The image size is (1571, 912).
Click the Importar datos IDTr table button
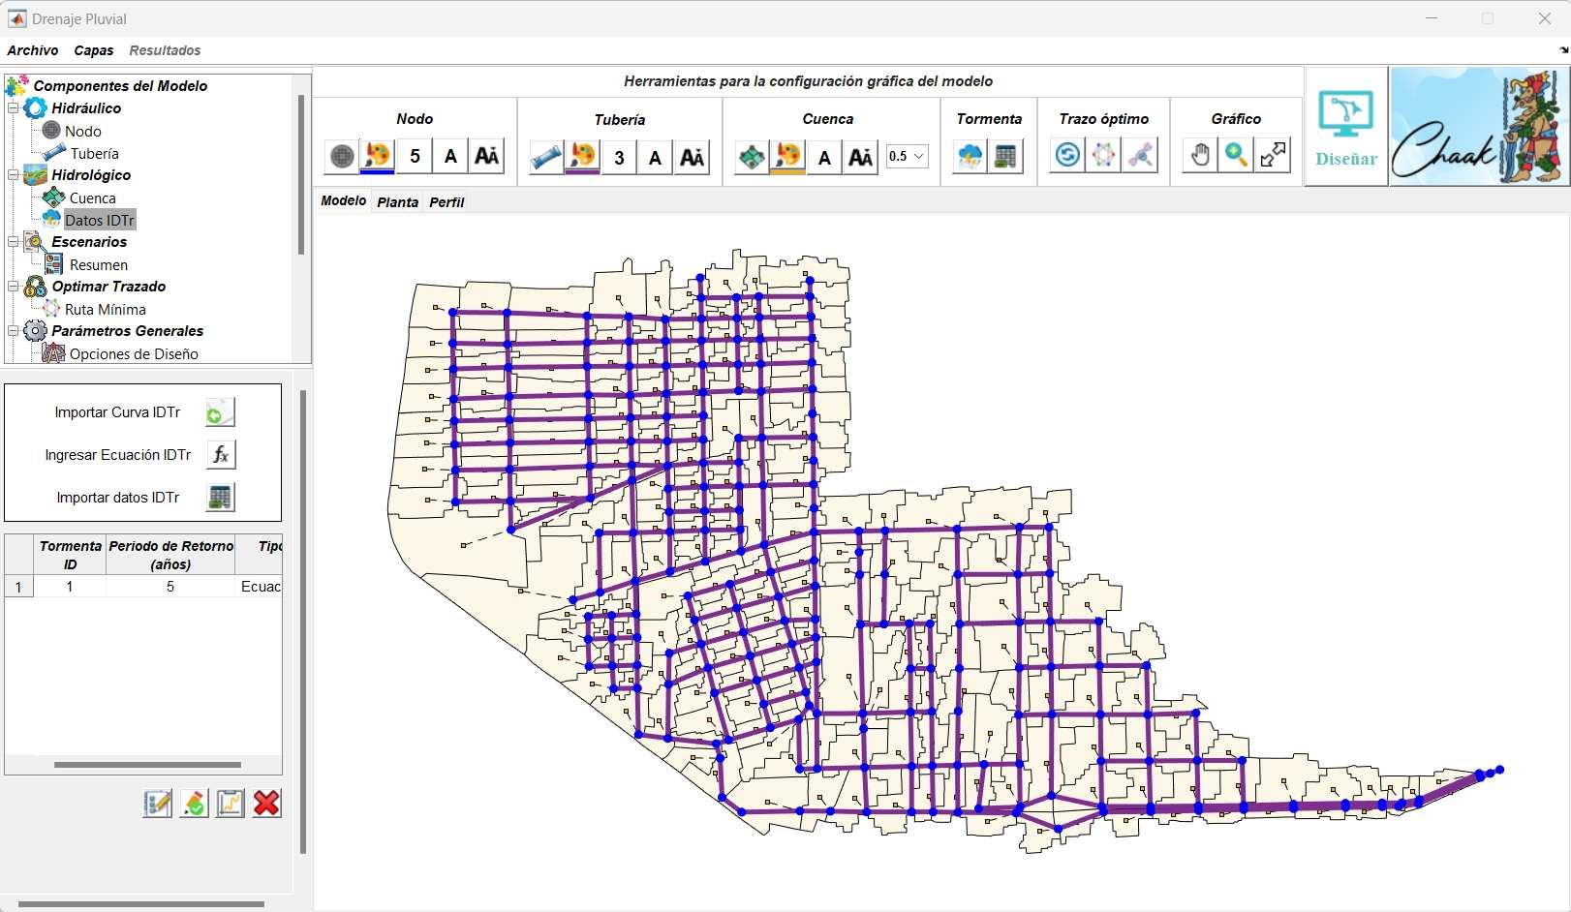coord(220,498)
